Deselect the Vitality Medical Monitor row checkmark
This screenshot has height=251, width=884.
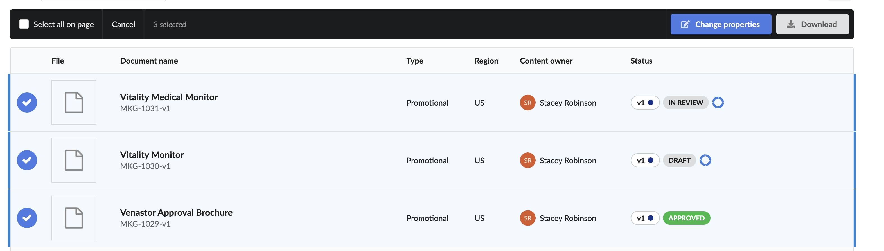coord(27,103)
